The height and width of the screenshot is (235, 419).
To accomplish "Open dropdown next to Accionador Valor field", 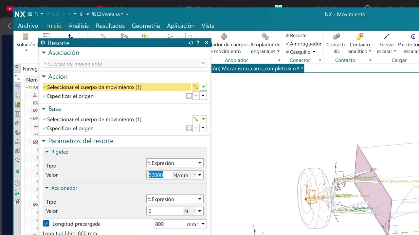I will (200, 211).
